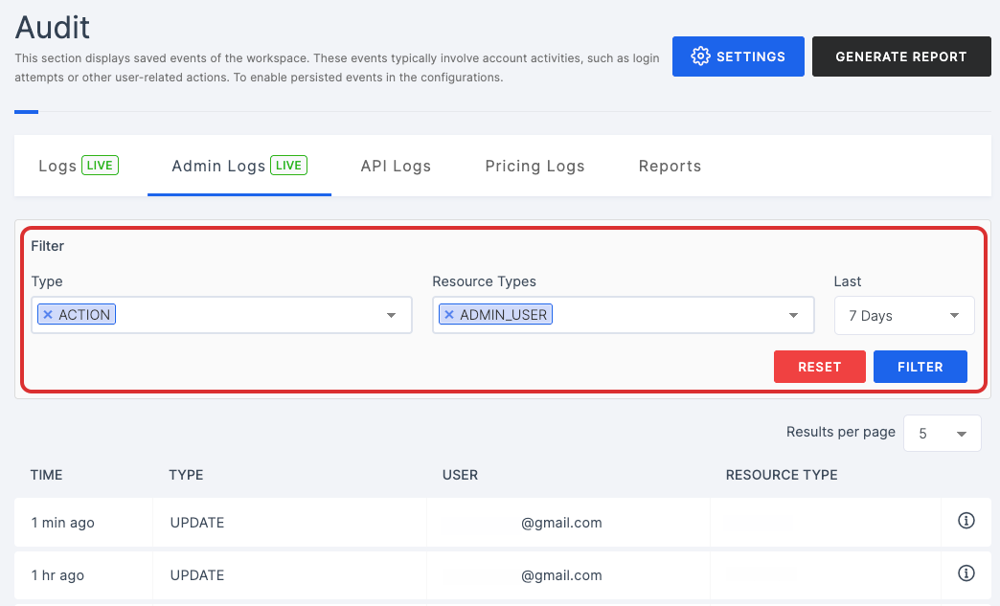Image resolution: width=1000 pixels, height=606 pixels.
Task: View the Reports tab
Action: coord(670,166)
